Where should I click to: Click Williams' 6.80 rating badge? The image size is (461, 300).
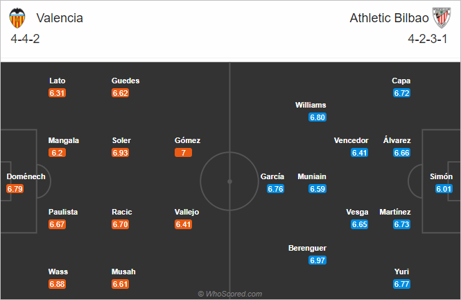(318, 117)
